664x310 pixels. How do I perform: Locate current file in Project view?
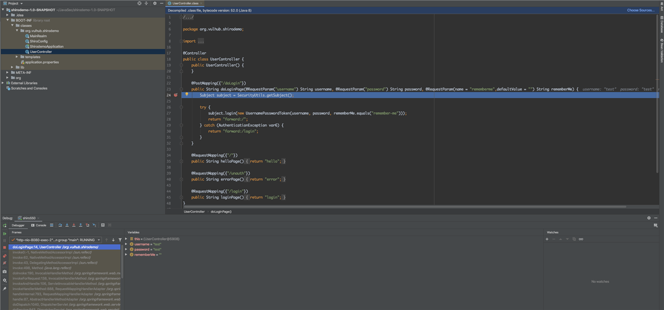[x=139, y=3]
